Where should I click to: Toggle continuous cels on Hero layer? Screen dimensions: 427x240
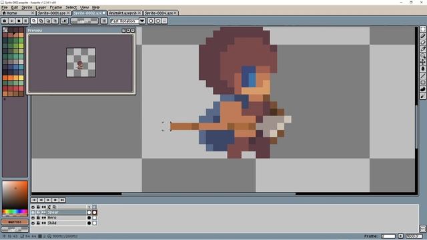coord(44,218)
